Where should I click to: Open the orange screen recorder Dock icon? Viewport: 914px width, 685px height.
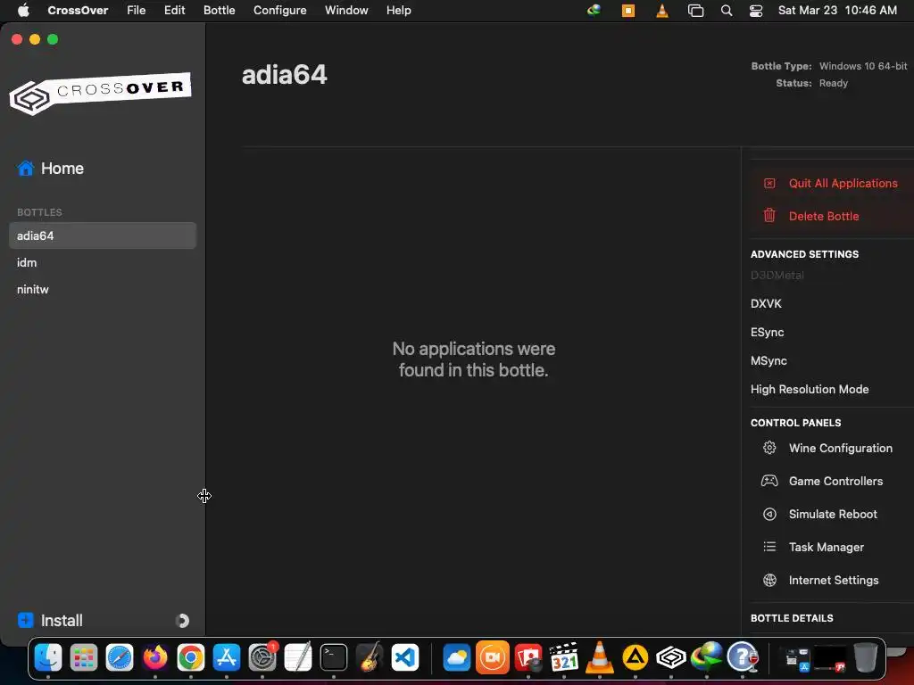click(493, 658)
